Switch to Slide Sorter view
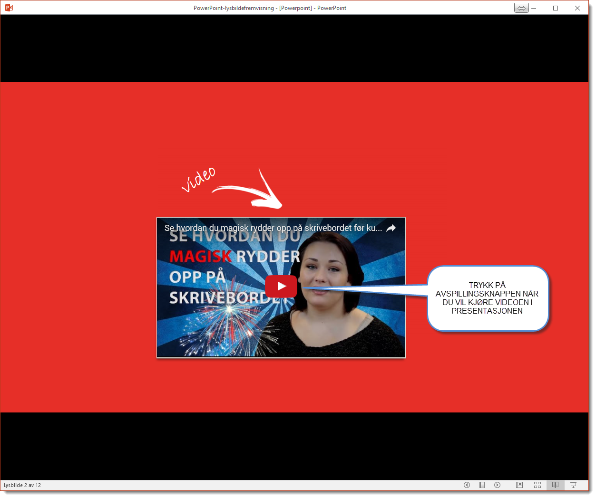This screenshot has width=596, height=498. pyautogui.click(x=537, y=485)
